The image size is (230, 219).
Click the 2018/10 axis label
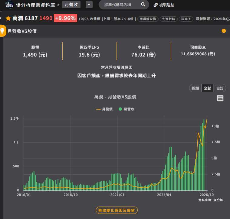(x=71, y=195)
